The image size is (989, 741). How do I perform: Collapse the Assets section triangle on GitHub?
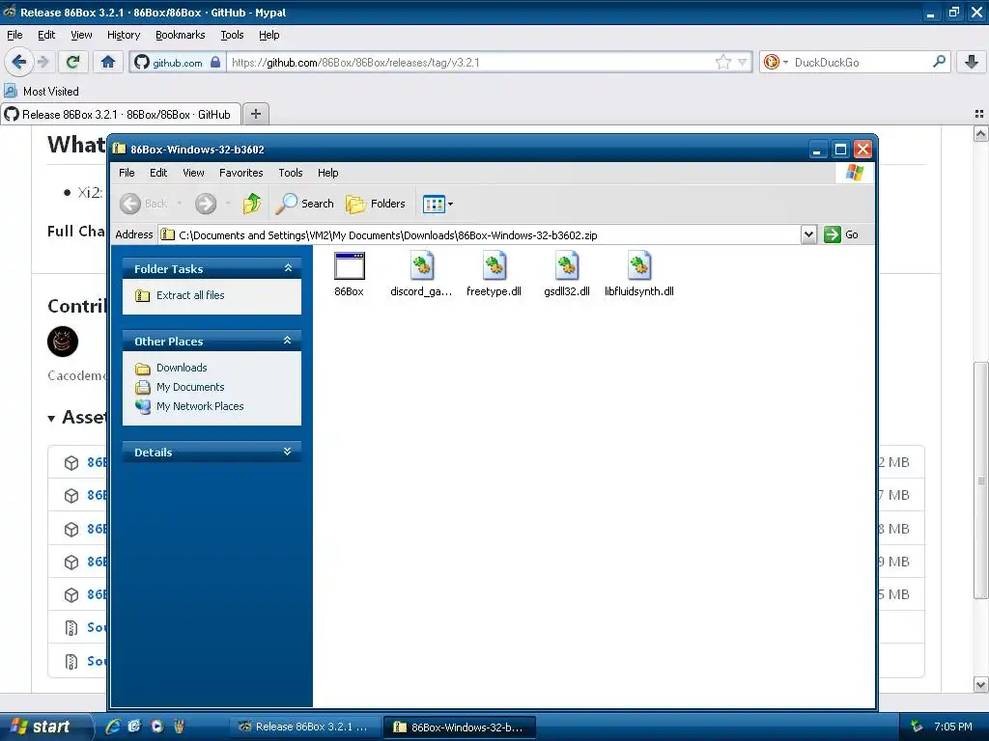tap(51, 419)
